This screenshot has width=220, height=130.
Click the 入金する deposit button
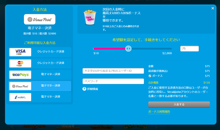click(x=179, y=104)
